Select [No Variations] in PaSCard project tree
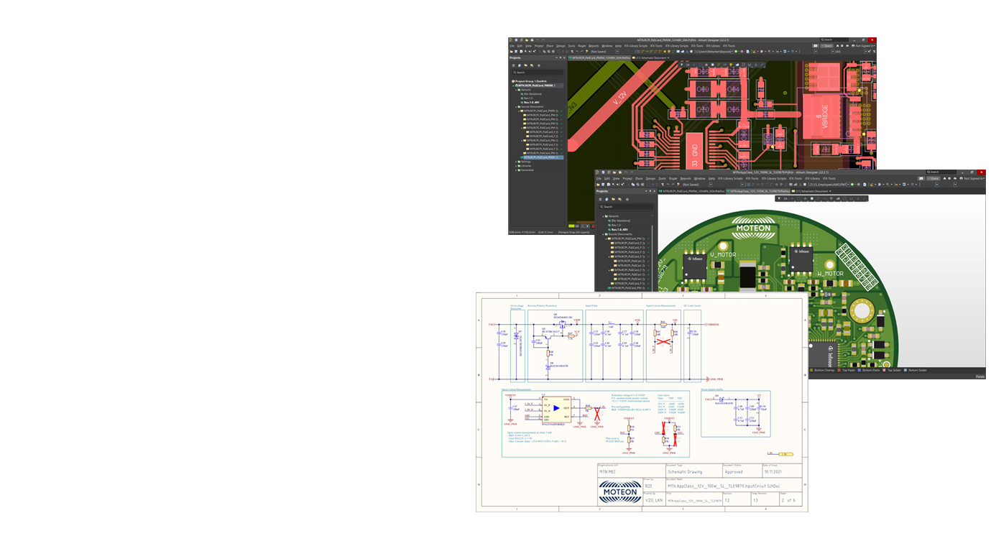996x541 pixels. point(532,94)
